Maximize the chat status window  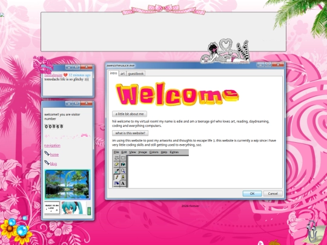click(76, 67)
